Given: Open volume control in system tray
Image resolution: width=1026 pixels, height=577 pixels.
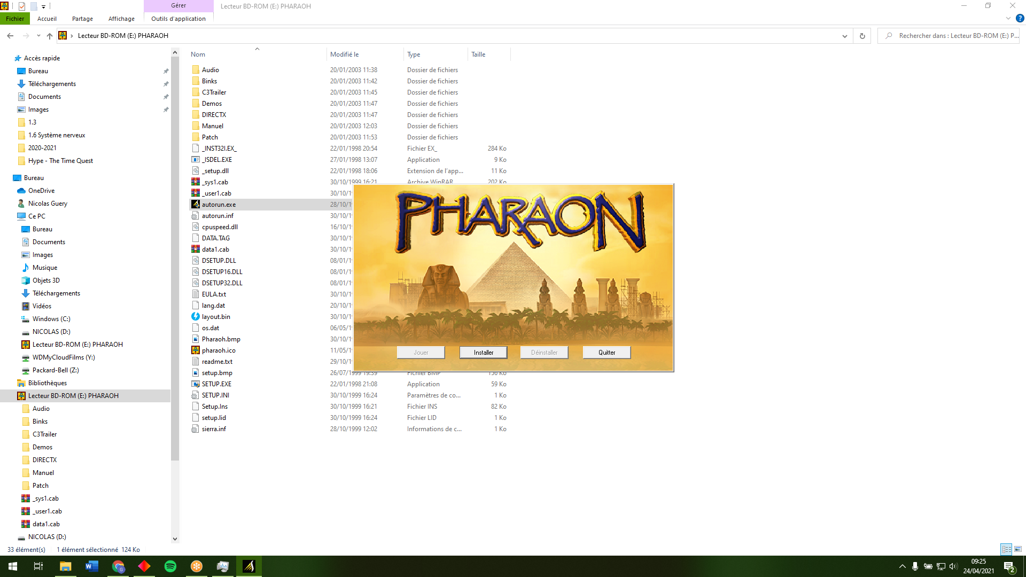Looking at the screenshot, I should (x=953, y=566).
